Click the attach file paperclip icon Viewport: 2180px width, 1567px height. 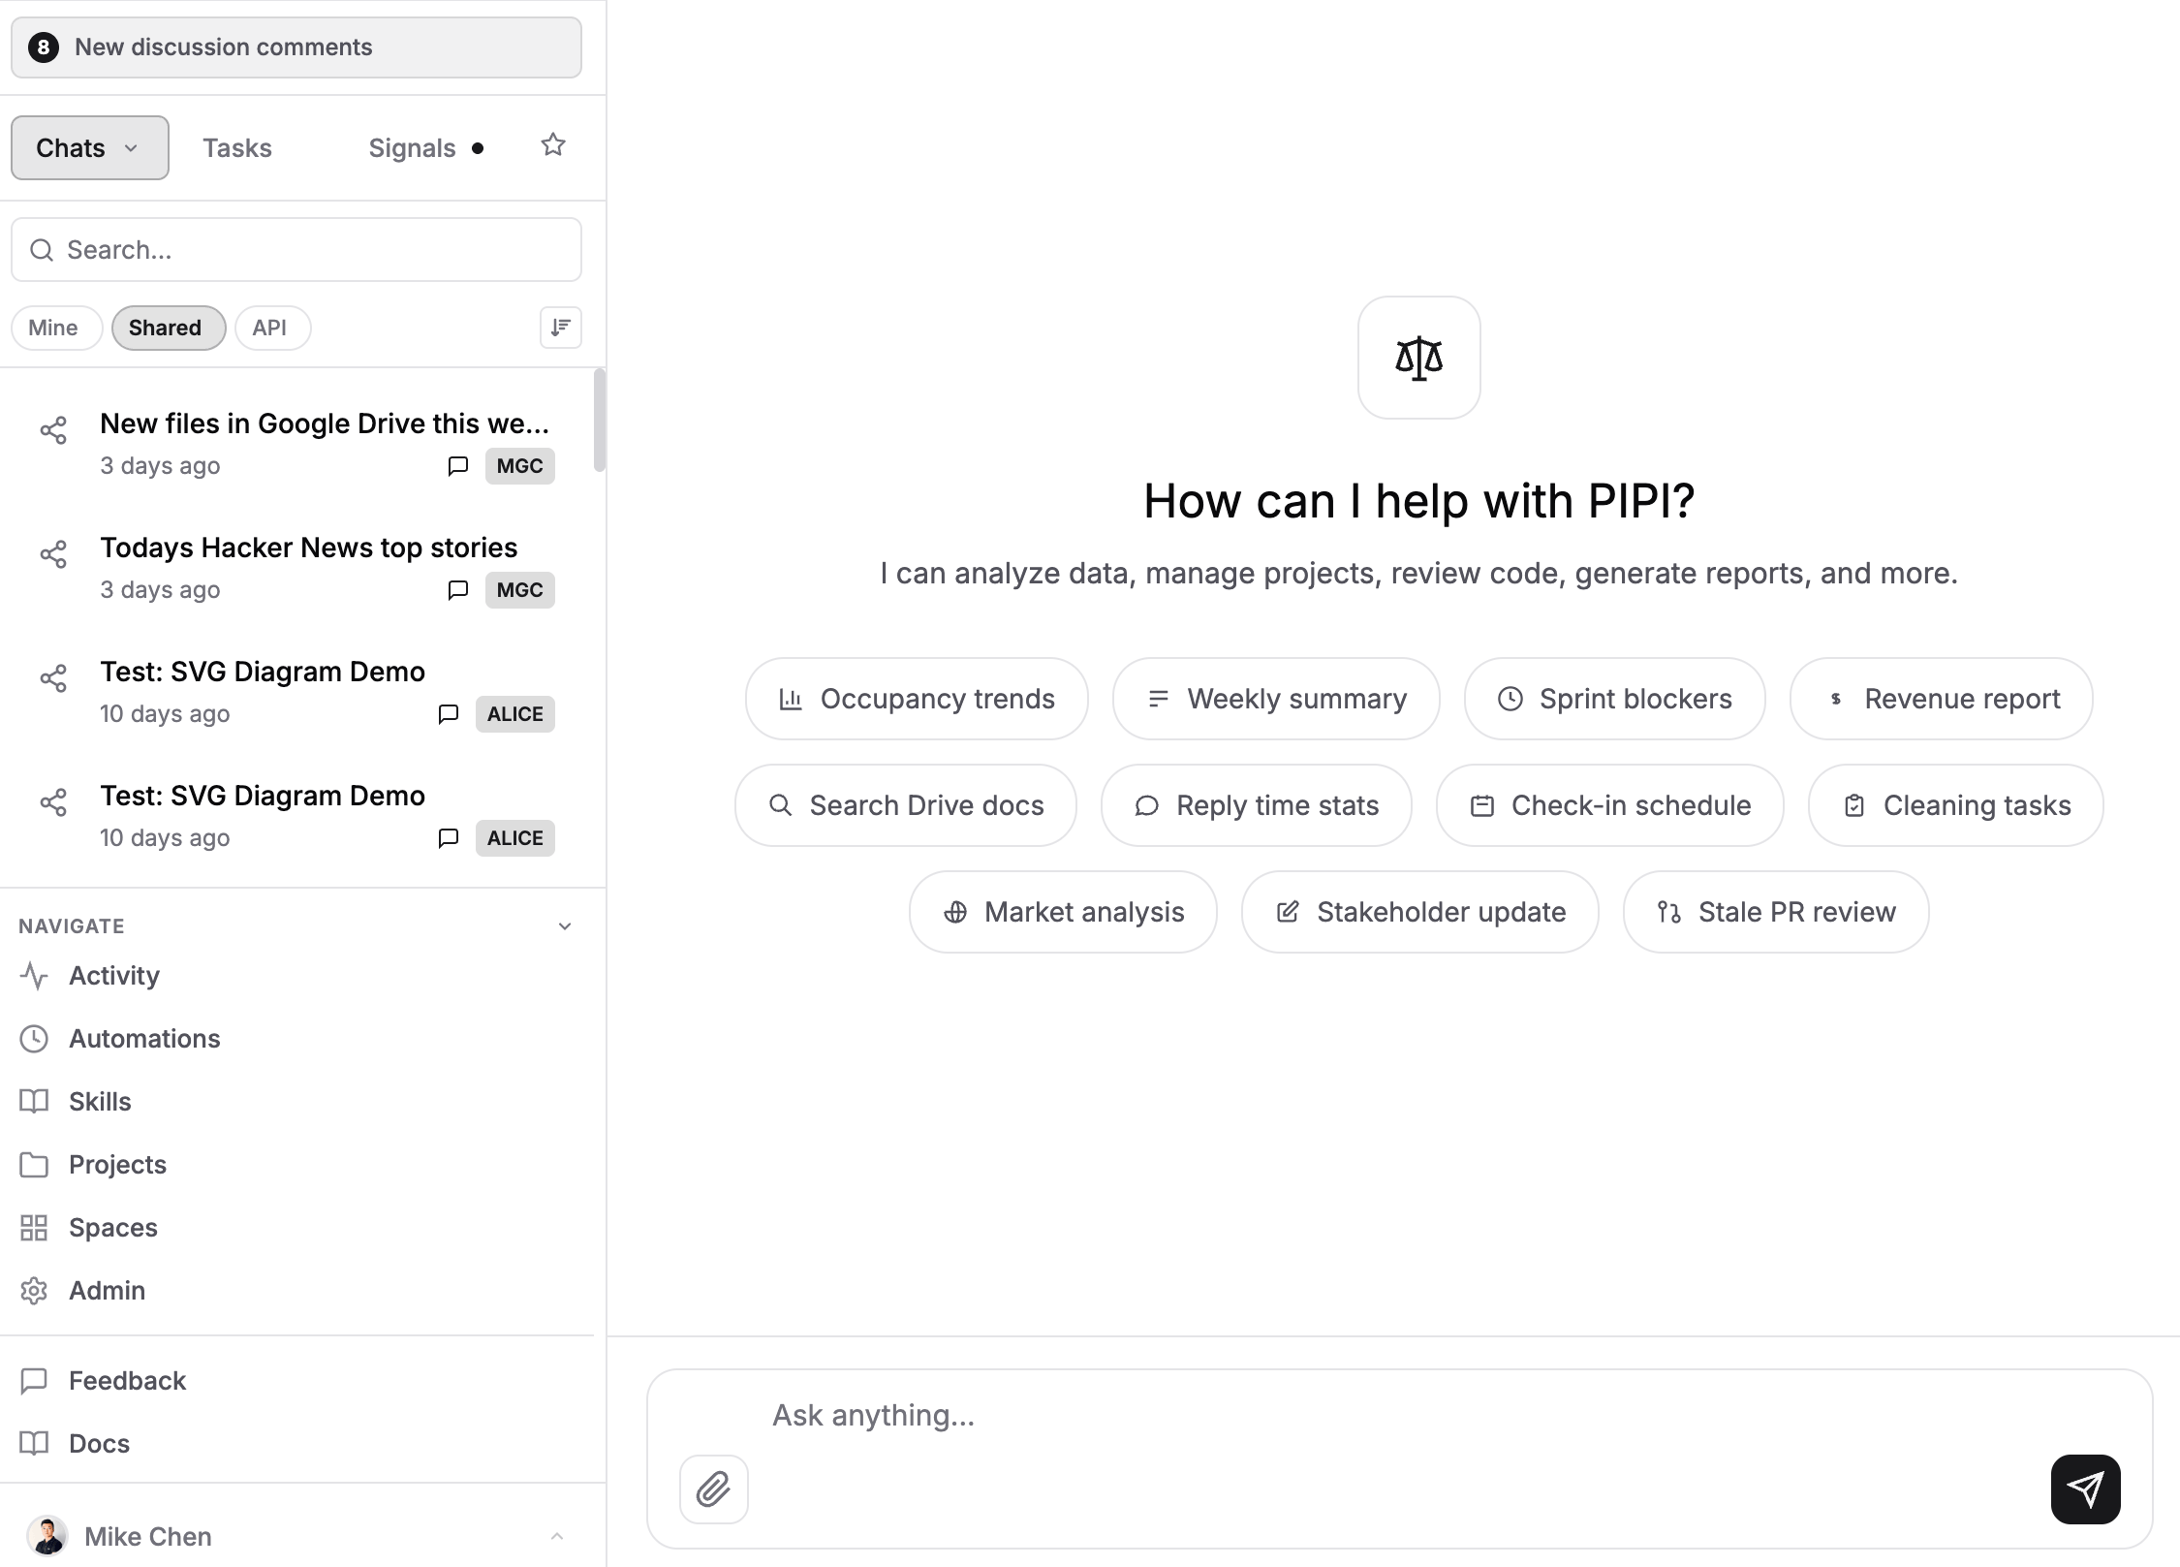714,1489
